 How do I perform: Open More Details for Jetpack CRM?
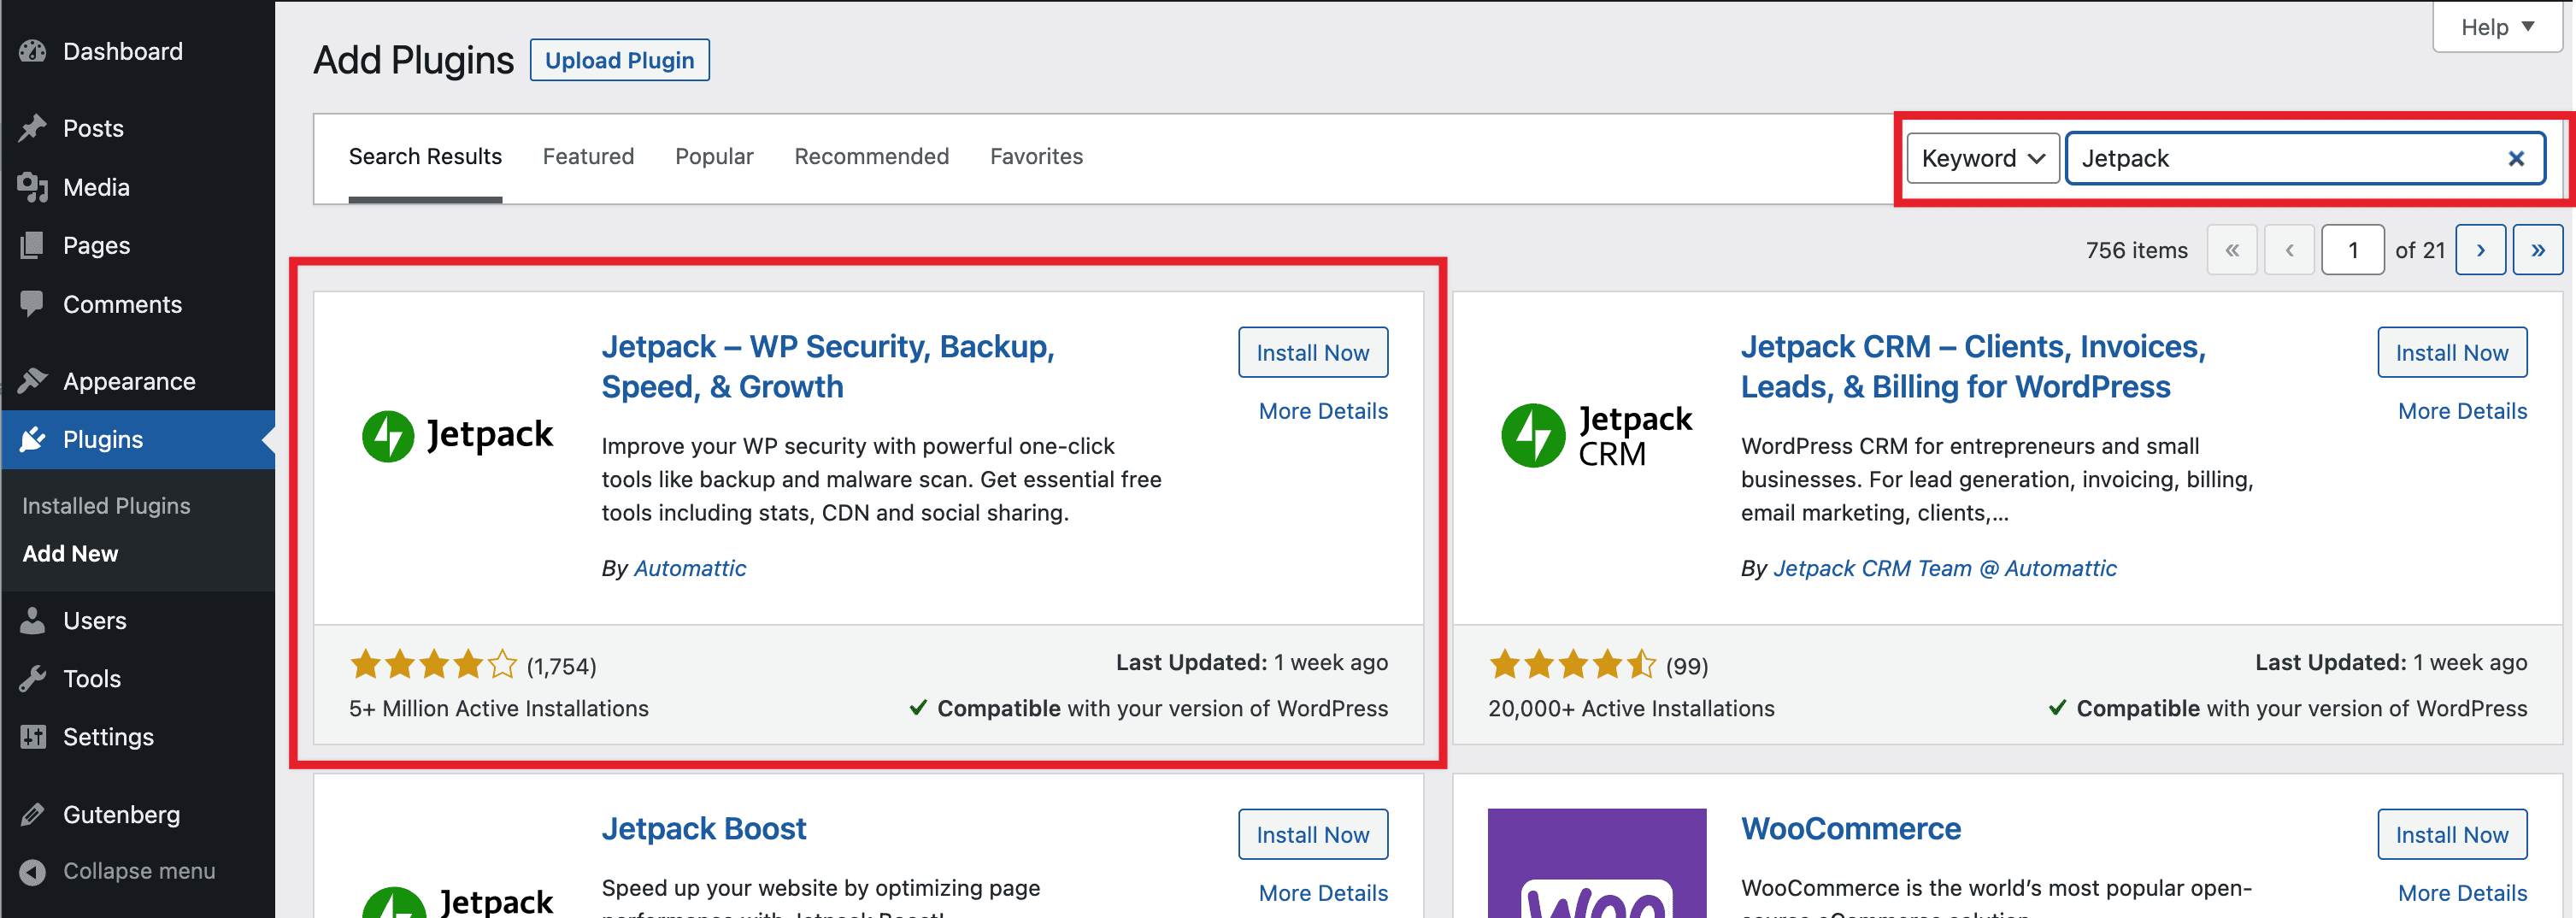2462,410
